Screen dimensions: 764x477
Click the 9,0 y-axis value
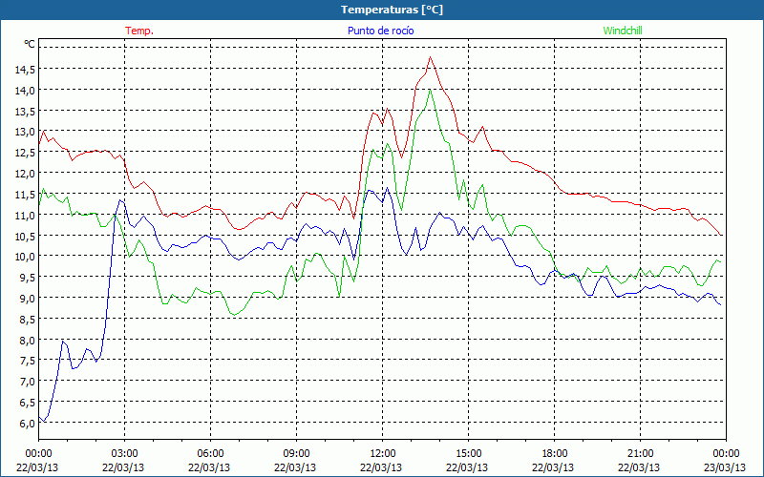pos(27,299)
